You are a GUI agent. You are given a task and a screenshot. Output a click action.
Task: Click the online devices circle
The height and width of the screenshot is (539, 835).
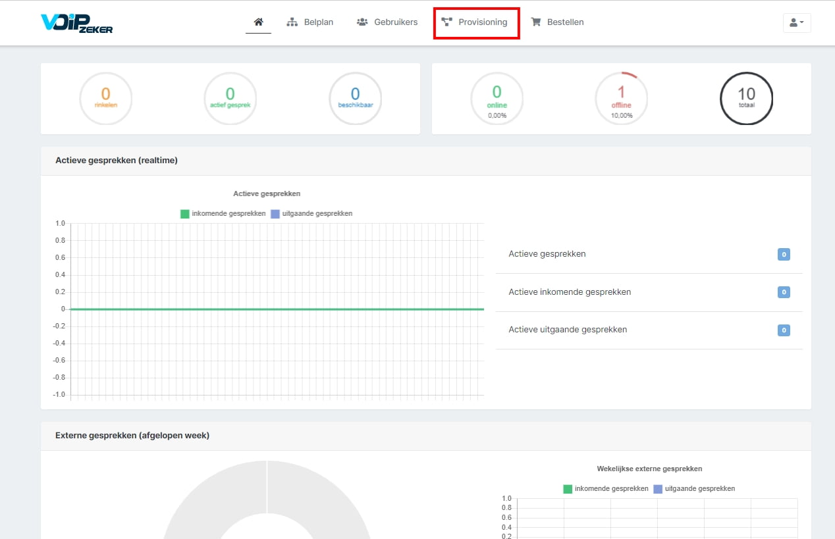click(497, 99)
